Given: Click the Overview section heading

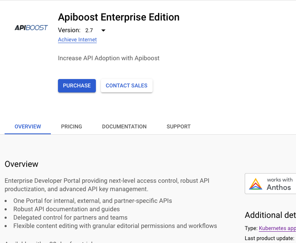Looking at the screenshot, I should point(21,164).
